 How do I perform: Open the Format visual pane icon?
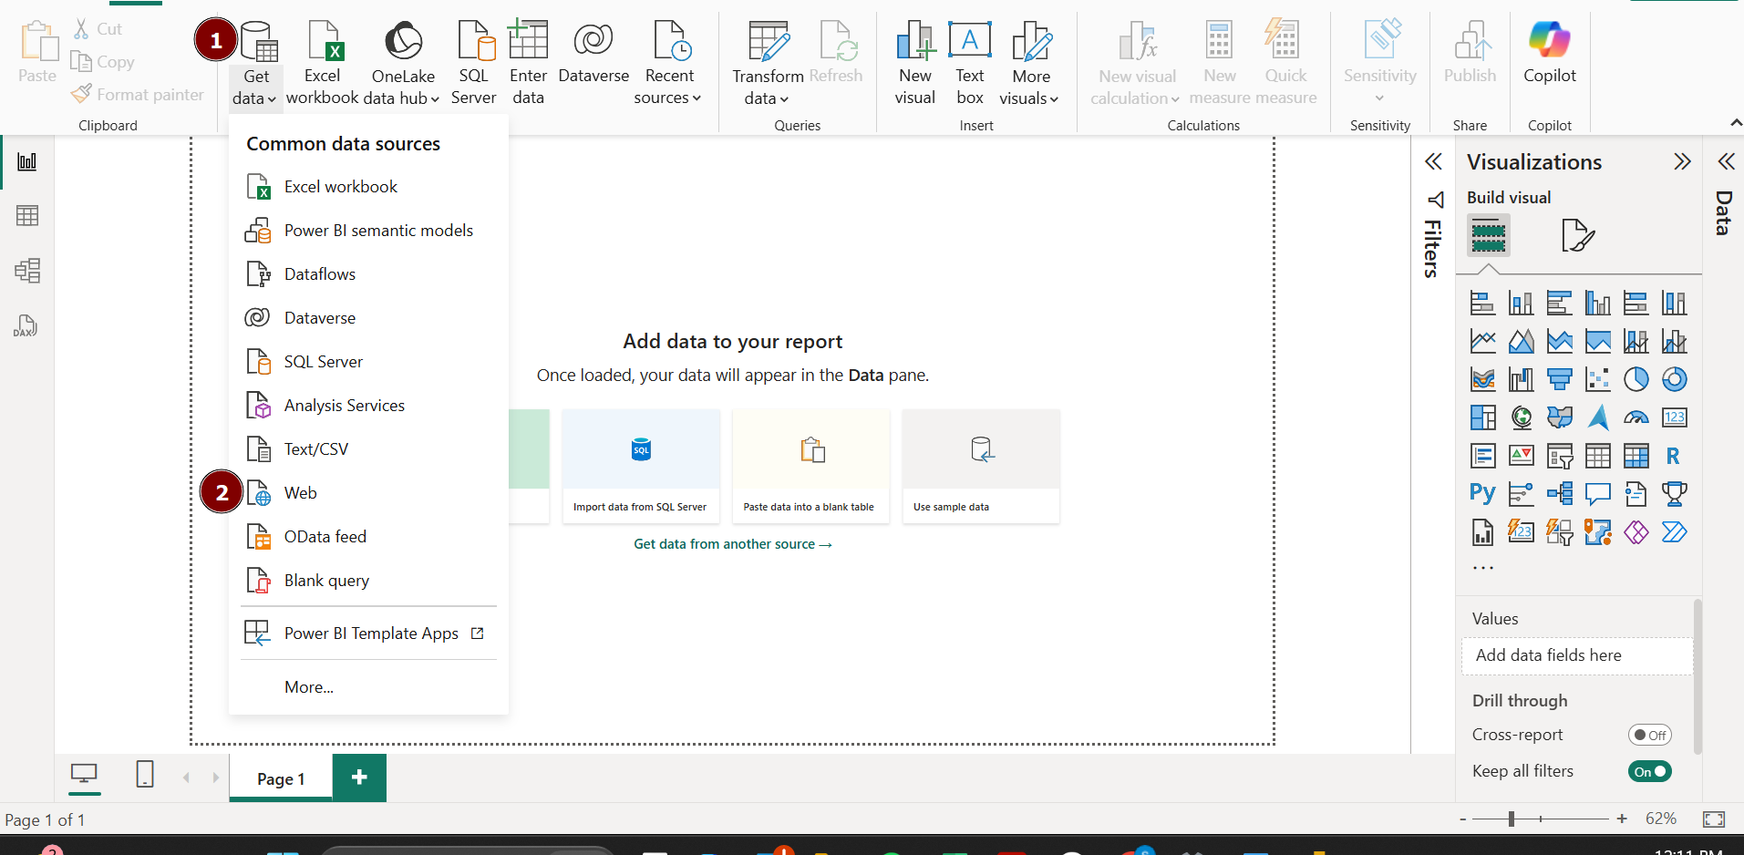(x=1577, y=235)
